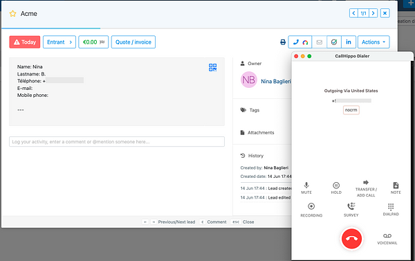This screenshot has width=415, height=261.
Task: Click the 'Close' esc shortcut hint
Action: click(x=248, y=222)
